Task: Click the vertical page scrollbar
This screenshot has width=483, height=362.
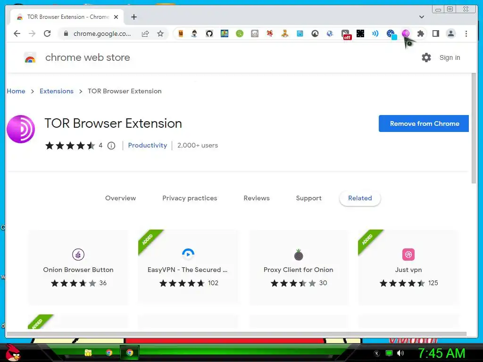Action: click(x=474, y=128)
